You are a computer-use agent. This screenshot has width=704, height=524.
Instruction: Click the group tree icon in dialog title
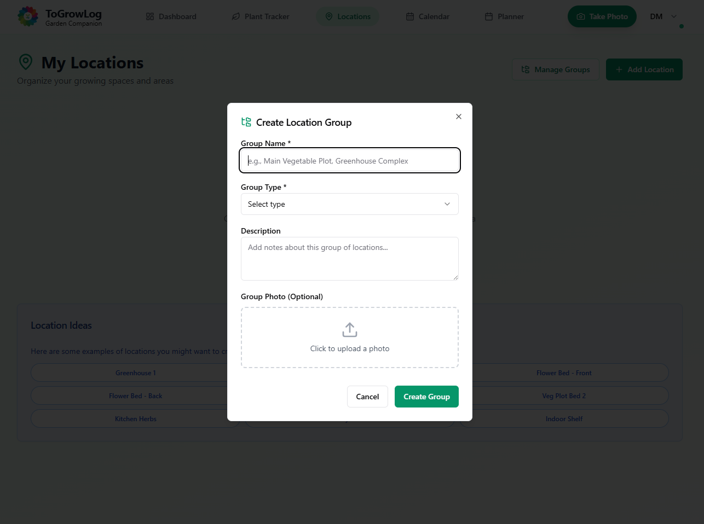tap(246, 122)
